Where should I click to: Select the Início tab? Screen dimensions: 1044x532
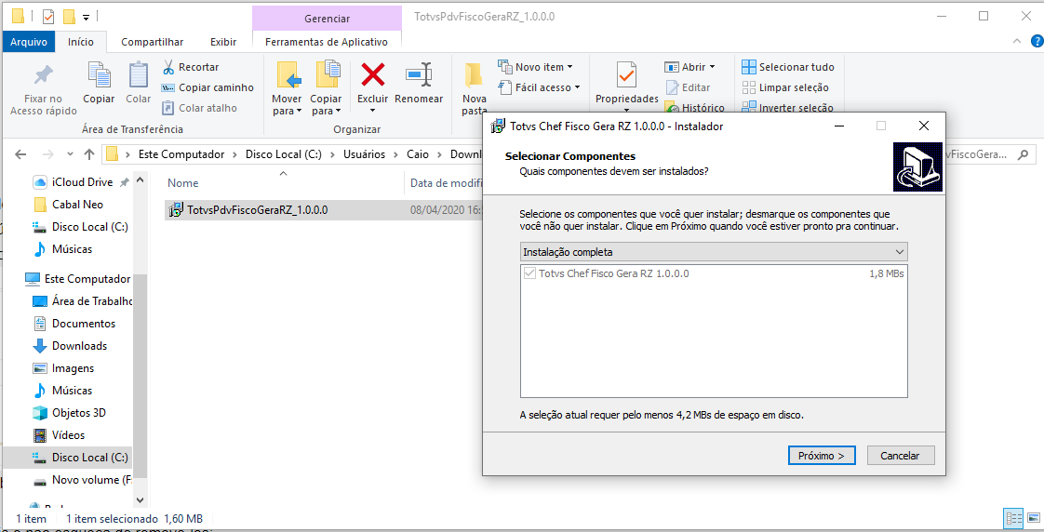pyautogui.click(x=81, y=42)
